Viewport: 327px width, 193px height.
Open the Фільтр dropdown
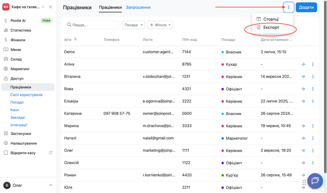(160, 25)
